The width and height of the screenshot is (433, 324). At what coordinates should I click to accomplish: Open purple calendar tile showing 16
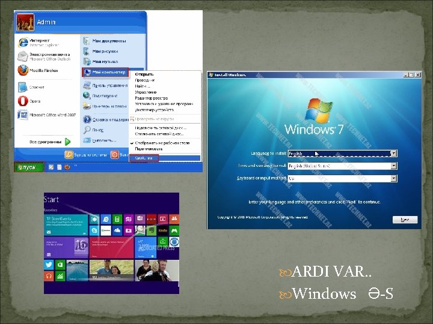point(66,248)
